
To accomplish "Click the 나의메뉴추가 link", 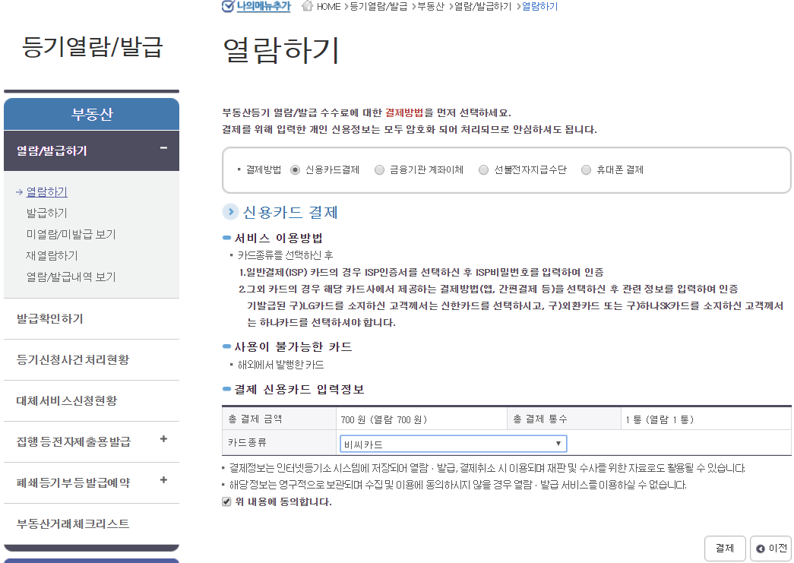I will [x=264, y=6].
